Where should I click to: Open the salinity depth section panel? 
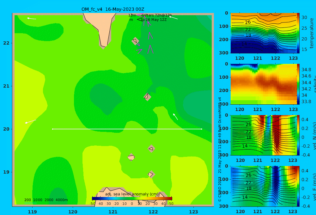click(264, 84)
